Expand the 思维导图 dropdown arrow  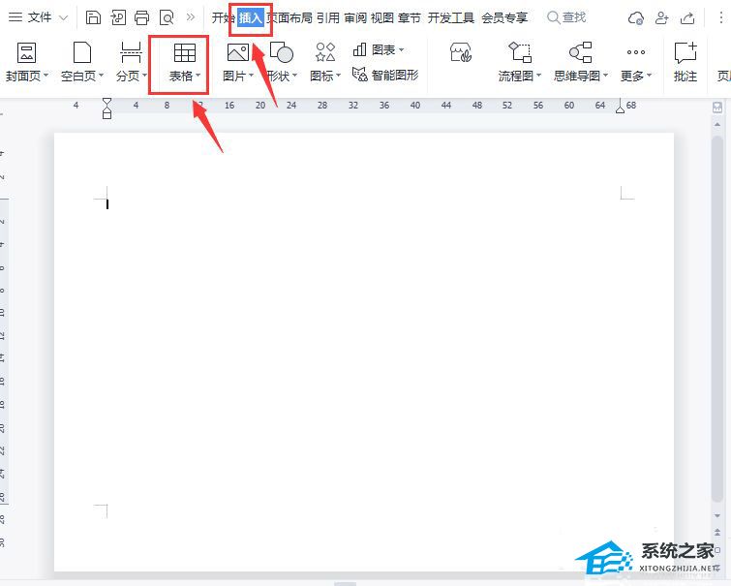(x=605, y=75)
